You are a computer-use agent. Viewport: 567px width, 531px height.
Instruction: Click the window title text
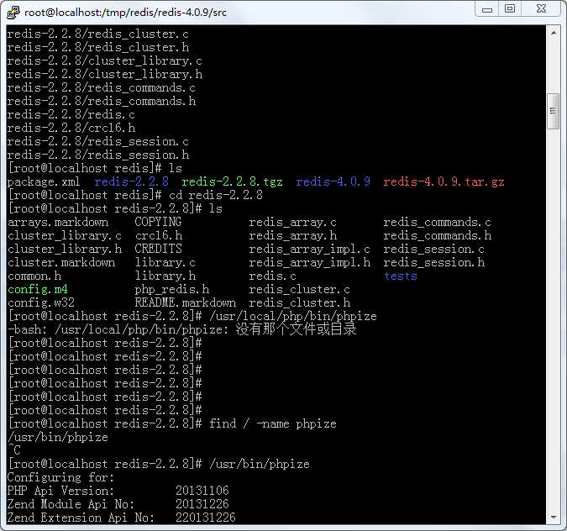tap(125, 13)
